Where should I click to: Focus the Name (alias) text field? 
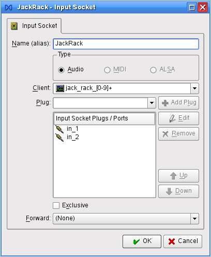[x=126, y=44]
